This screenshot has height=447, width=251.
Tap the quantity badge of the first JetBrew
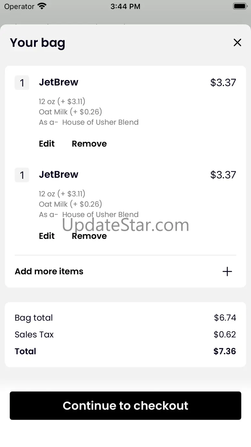pyautogui.click(x=22, y=83)
